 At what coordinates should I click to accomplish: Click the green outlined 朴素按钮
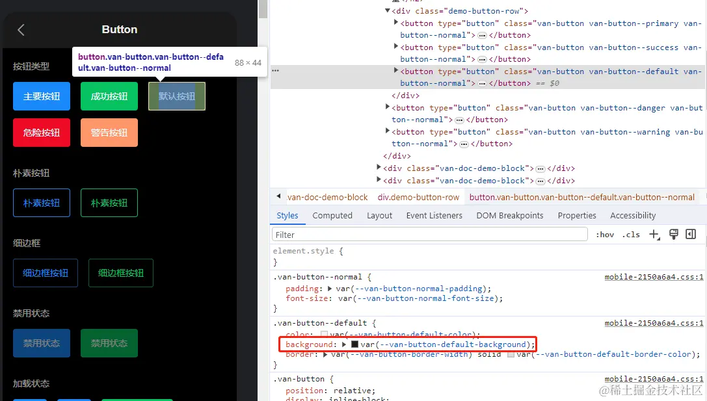[109, 203]
